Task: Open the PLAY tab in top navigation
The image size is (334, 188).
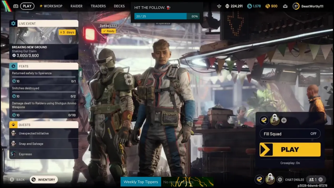Action: 27,6
